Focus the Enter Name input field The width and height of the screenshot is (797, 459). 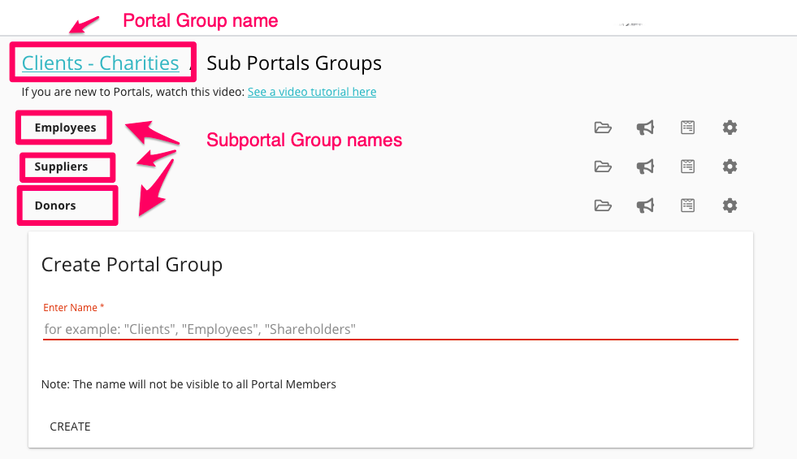pyautogui.click(x=390, y=329)
